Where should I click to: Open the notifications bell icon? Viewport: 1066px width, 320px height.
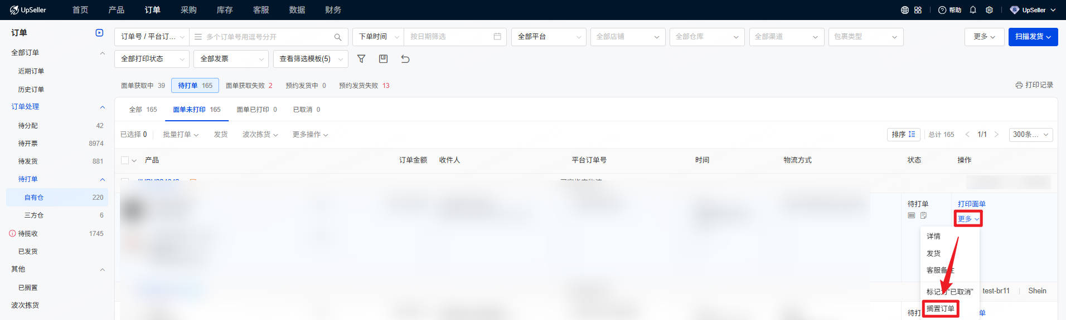click(x=973, y=10)
